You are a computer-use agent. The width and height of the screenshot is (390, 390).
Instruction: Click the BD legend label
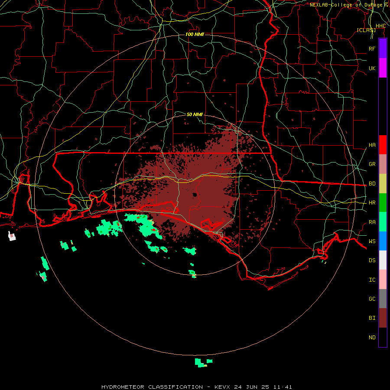click(372, 184)
